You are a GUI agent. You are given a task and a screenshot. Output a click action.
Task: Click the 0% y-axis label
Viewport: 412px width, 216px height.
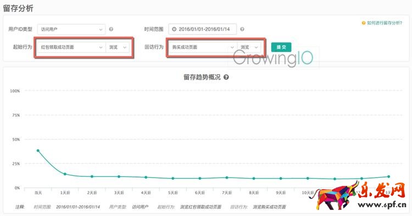(18, 188)
